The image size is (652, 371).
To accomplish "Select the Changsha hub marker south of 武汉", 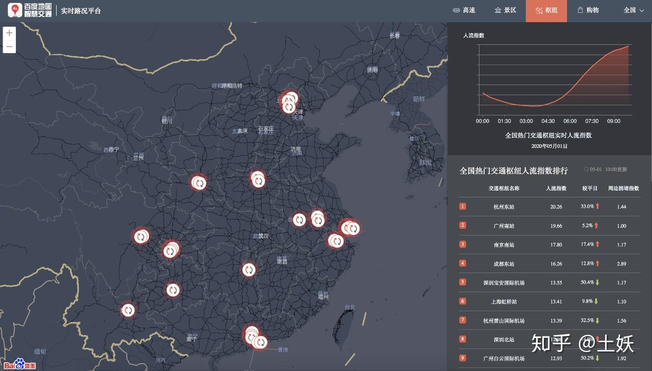I will pyautogui.click(x=249, y=269).
